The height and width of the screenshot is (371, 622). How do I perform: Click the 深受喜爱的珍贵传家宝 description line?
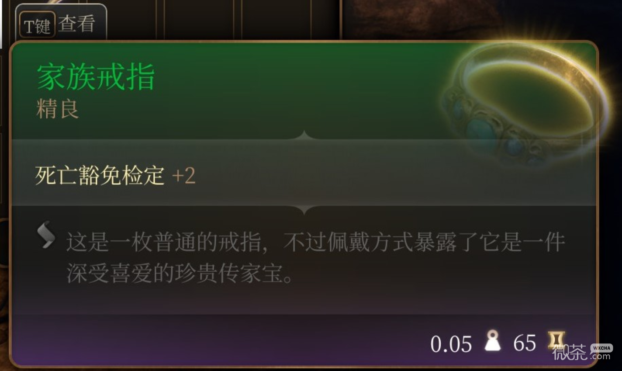click(x=180, y=273)
